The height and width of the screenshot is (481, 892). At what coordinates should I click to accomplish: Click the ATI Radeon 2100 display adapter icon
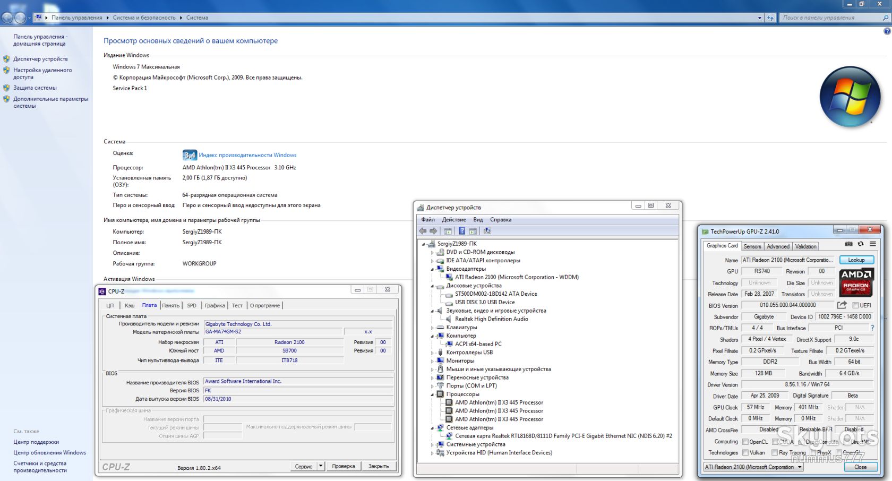click(x=449, y=277)
